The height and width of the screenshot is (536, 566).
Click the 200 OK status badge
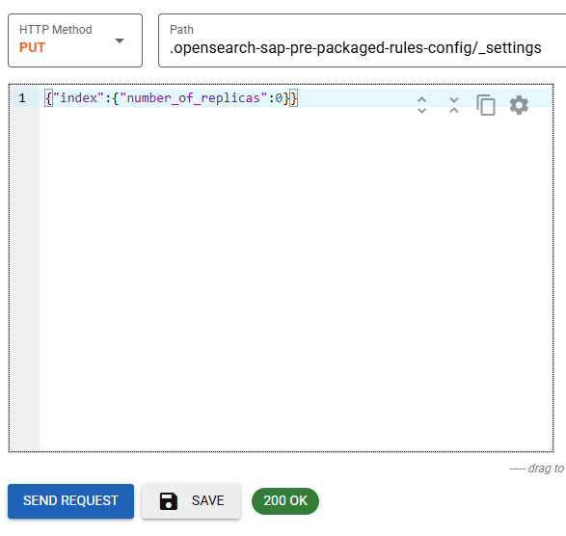285,501
